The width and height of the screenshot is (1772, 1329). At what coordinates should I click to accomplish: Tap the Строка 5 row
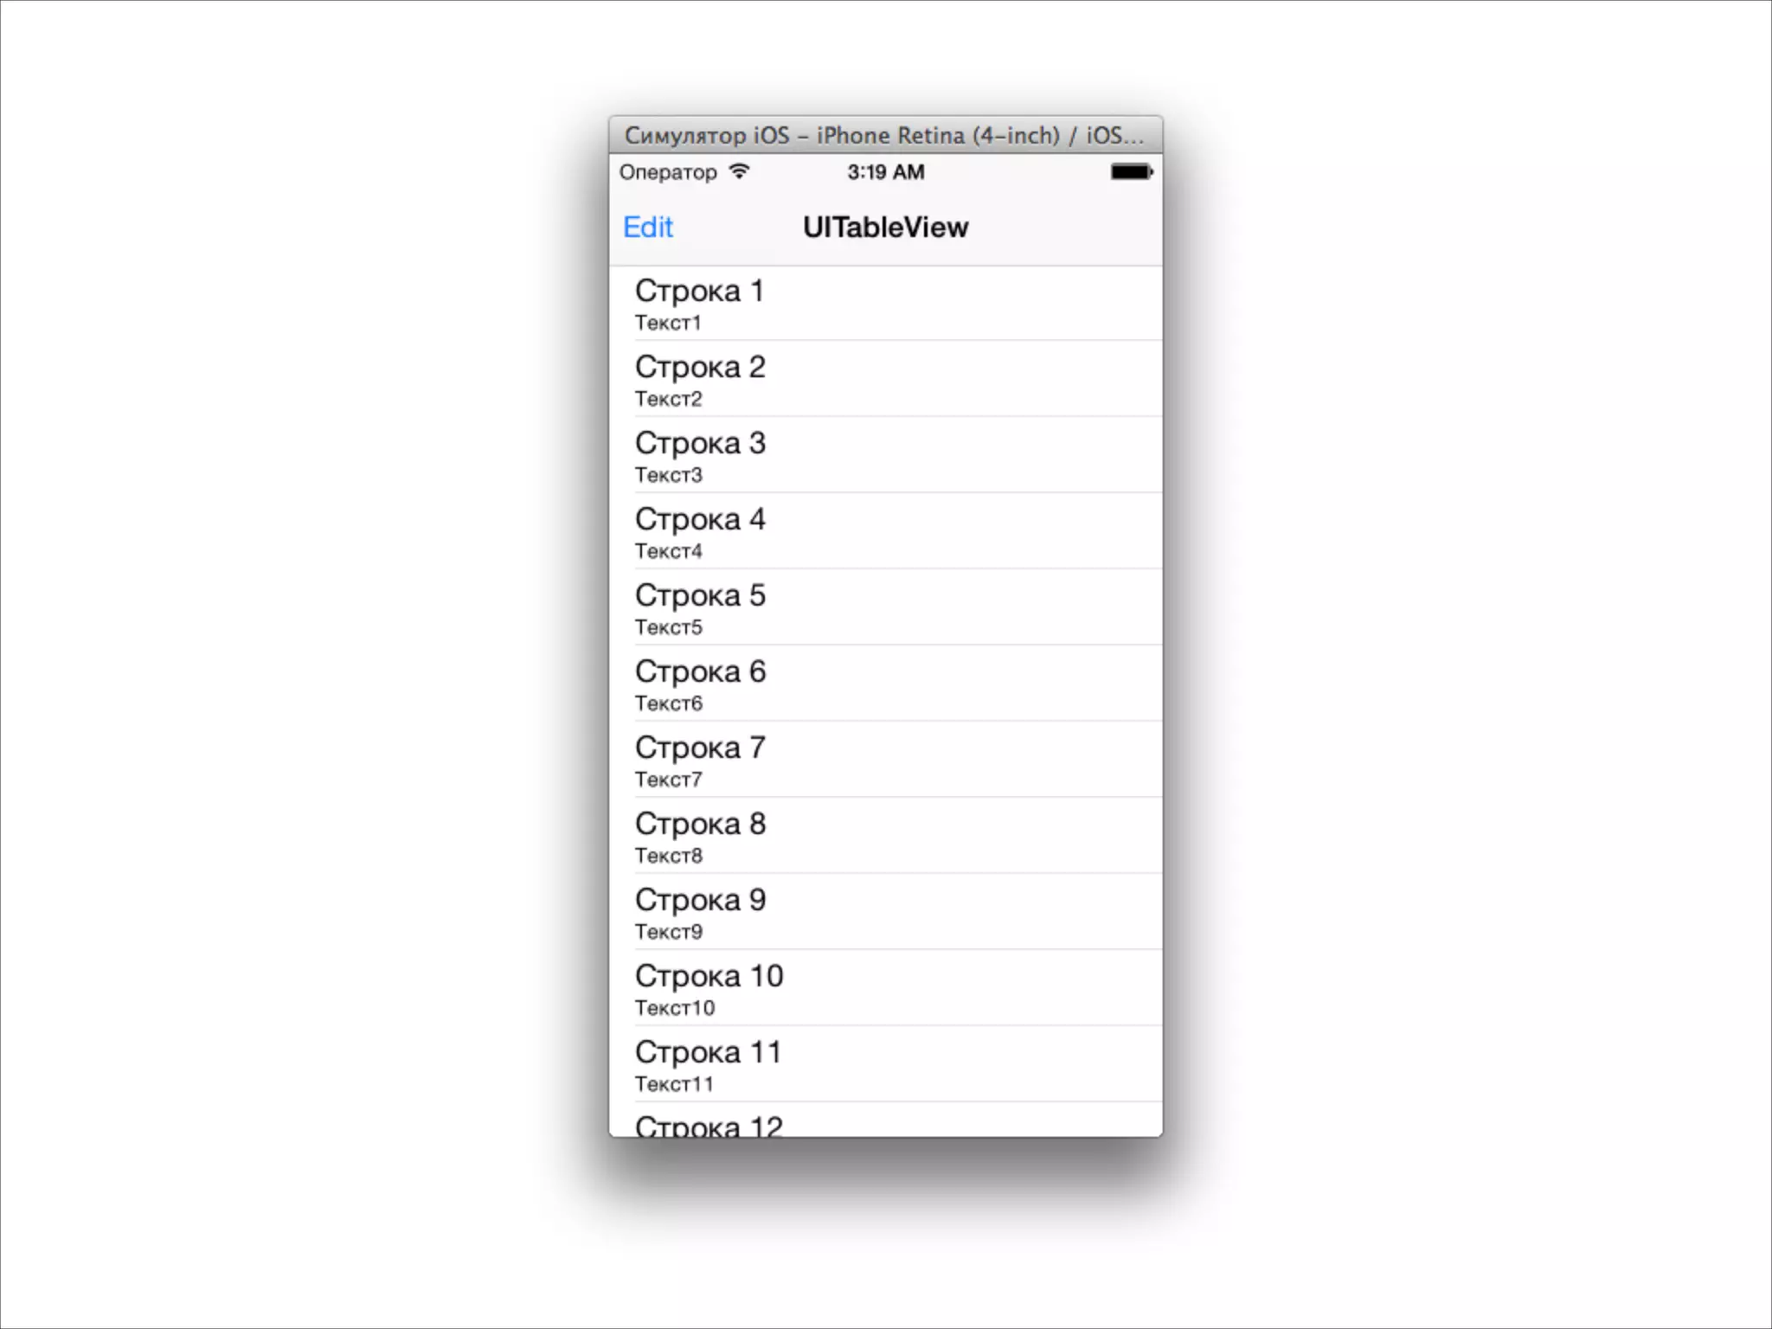886,607
